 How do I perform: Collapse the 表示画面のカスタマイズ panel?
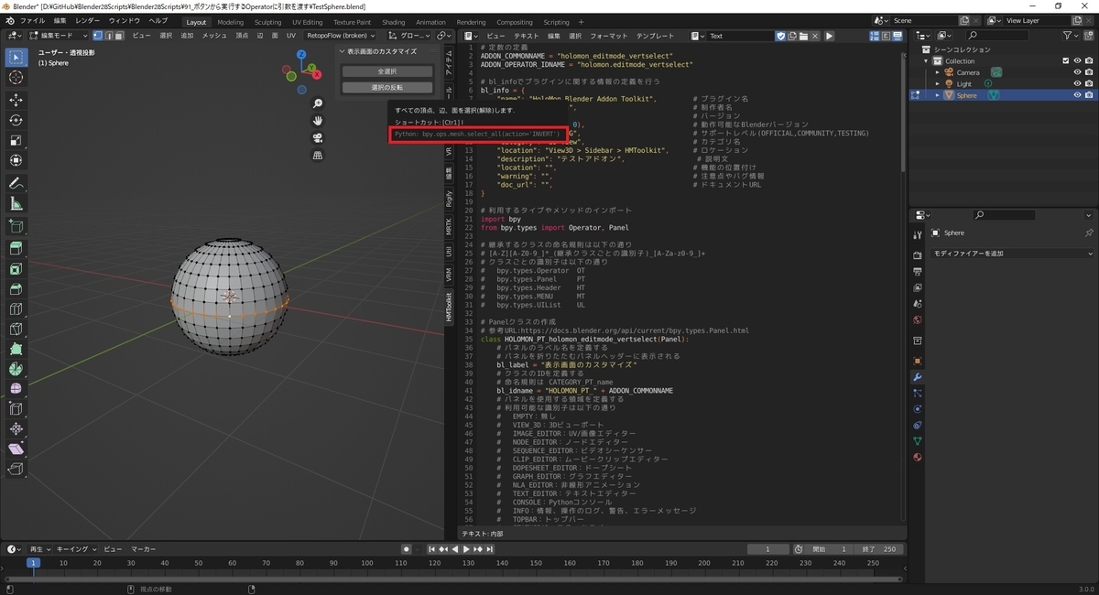click(343, 52)
